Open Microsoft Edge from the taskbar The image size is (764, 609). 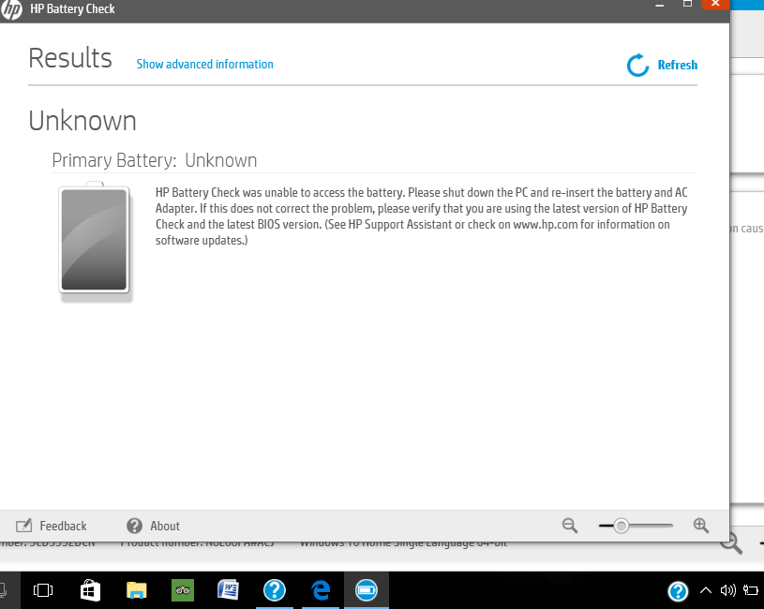320,591
